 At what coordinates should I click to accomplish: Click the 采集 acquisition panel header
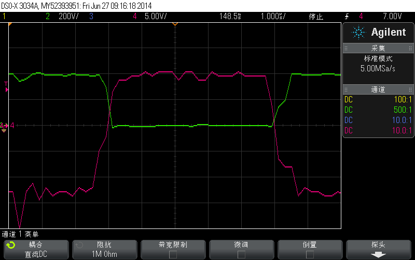coord(378,48)
